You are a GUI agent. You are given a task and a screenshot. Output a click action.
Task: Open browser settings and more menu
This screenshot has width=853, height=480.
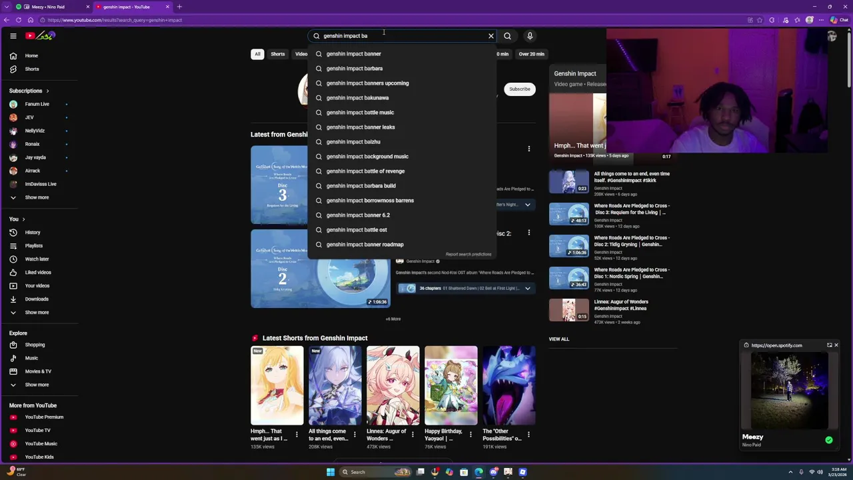tap(822, 20)
